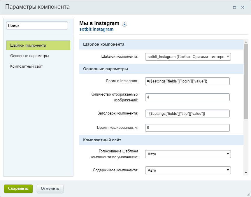Viewport: 251px width, 197px height.
Task: Click the dialog resize grip corner
Action: [249, 195]
